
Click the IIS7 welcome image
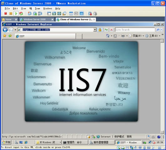(81, 81)
